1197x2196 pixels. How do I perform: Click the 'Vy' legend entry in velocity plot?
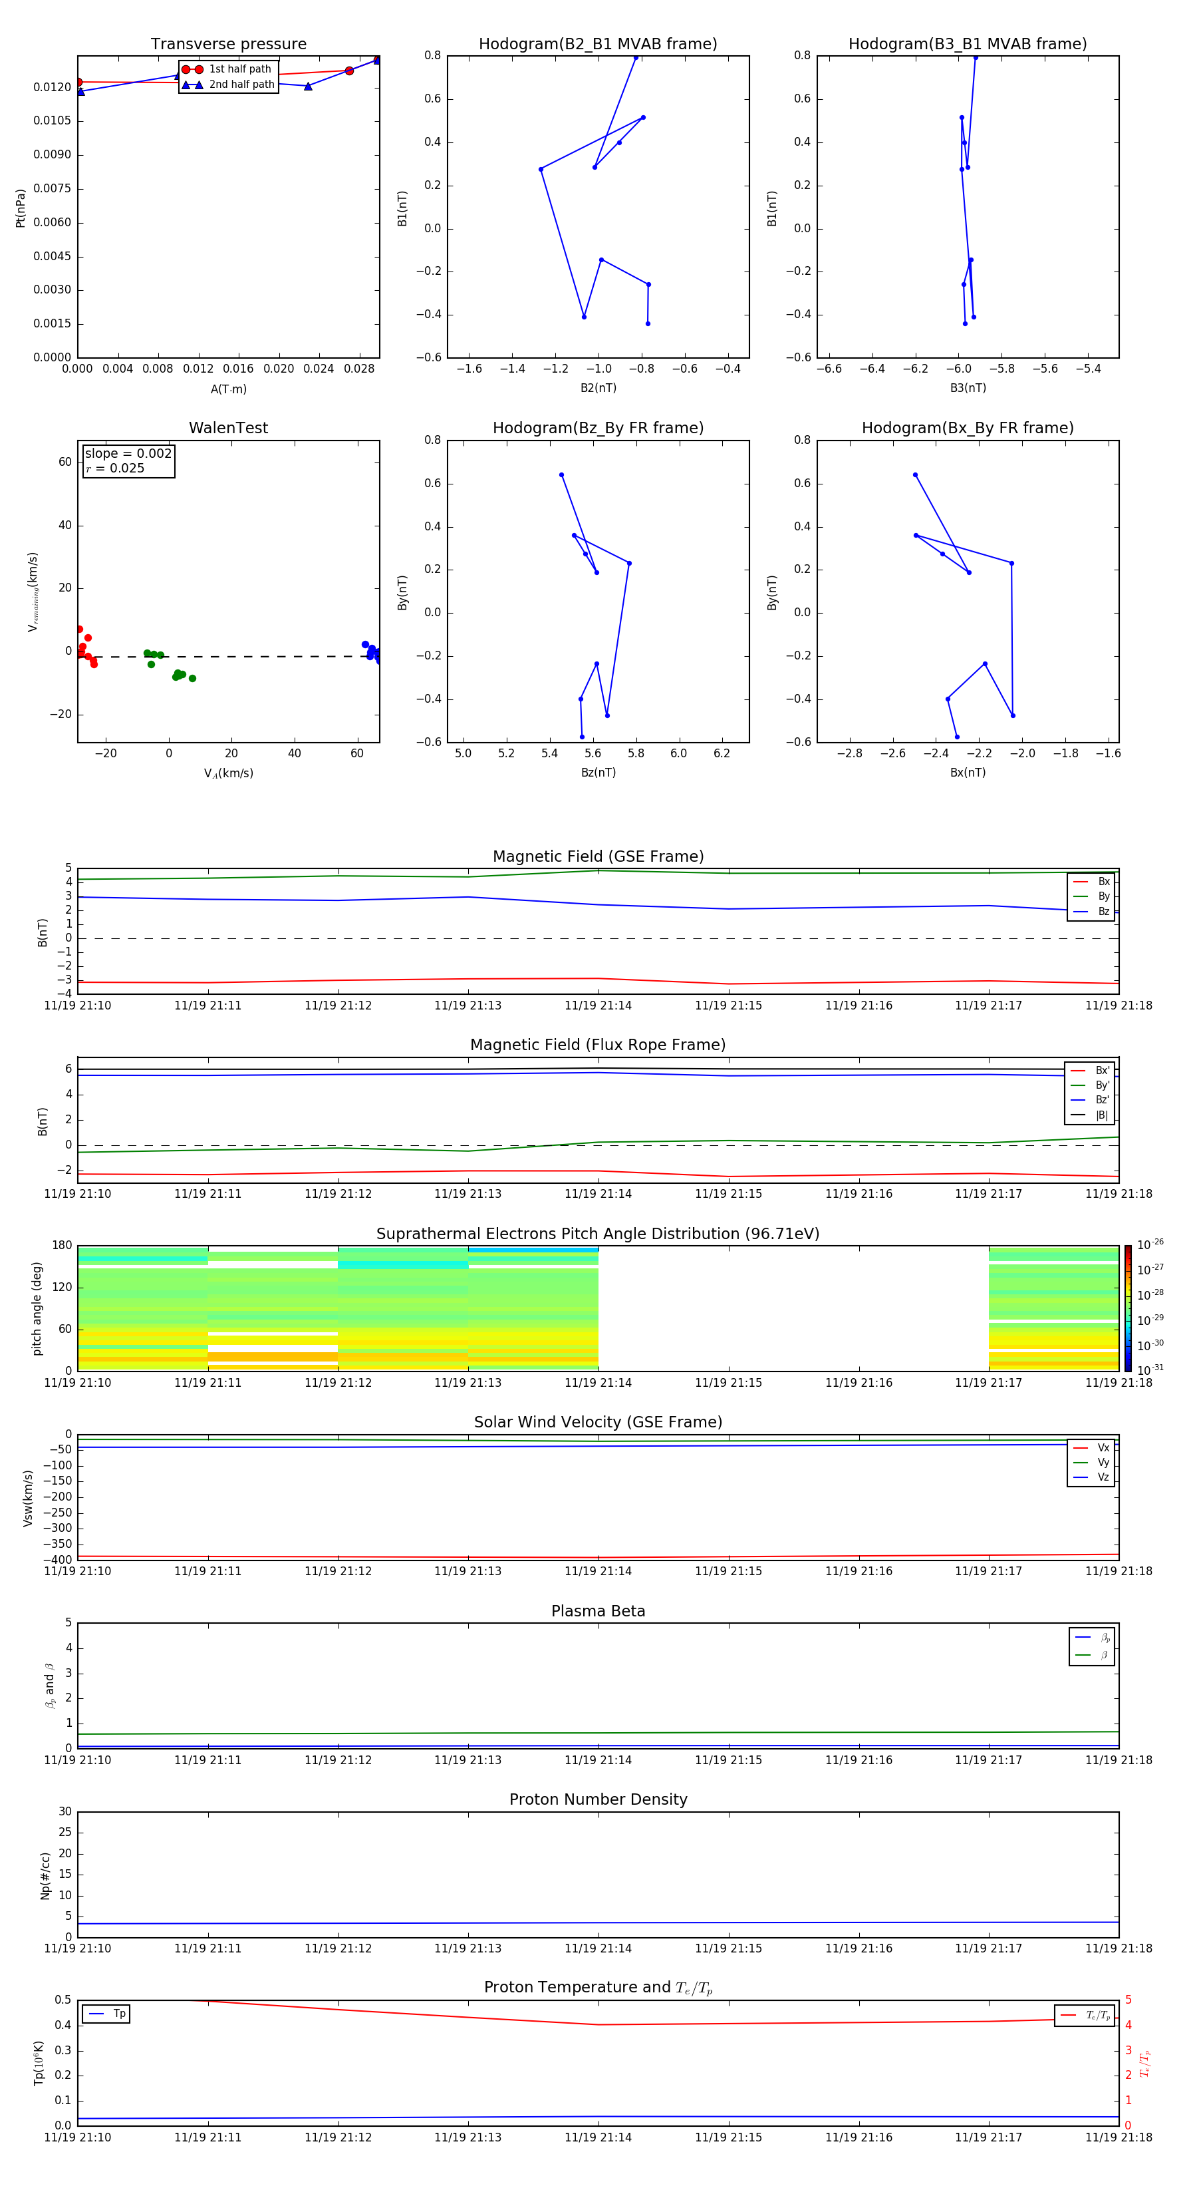[1091, 1463]
